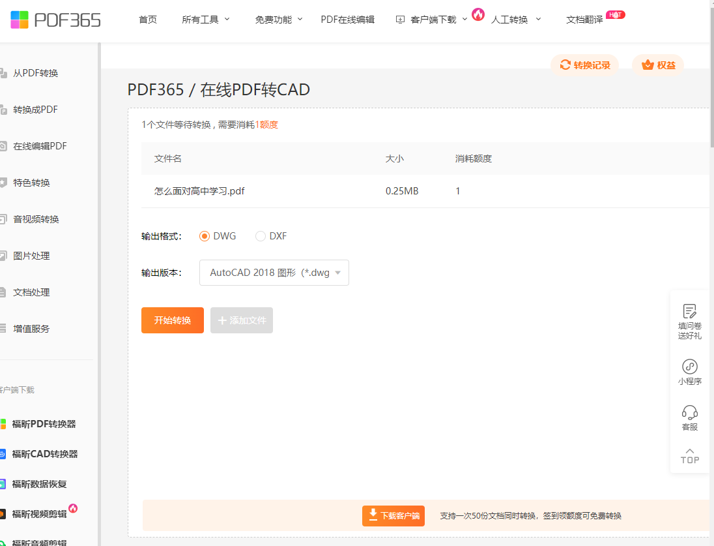Click the 转换记录 button
This screenshot has height=546, width=714.
pyautogui.click(x=584, y=65)
